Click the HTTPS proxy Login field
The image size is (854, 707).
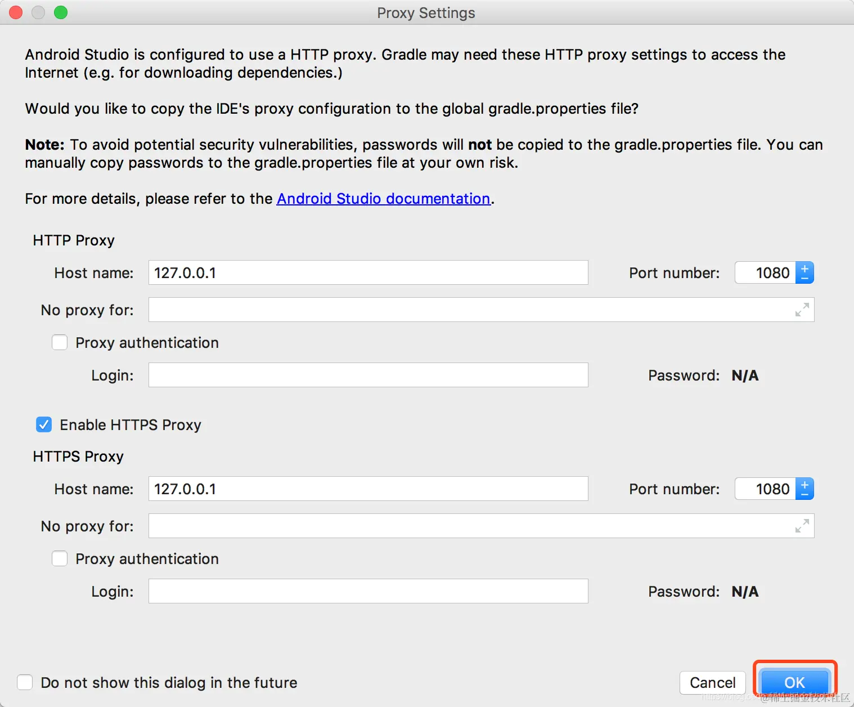click(368, 591)
